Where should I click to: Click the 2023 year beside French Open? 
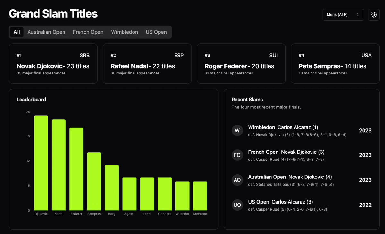tap(365, 155)
